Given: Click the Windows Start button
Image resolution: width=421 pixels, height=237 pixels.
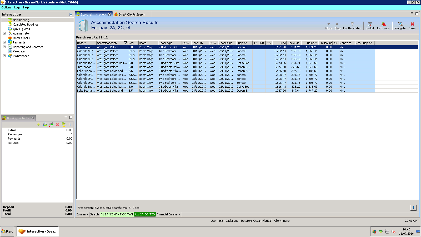Looking at the screenshot, I should coord(7,231).
